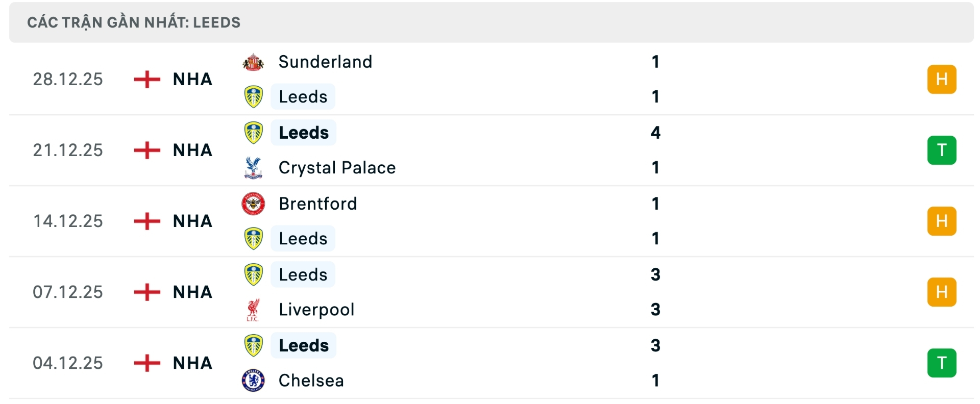Click the highlighted Leeds team name

point(303,132)
